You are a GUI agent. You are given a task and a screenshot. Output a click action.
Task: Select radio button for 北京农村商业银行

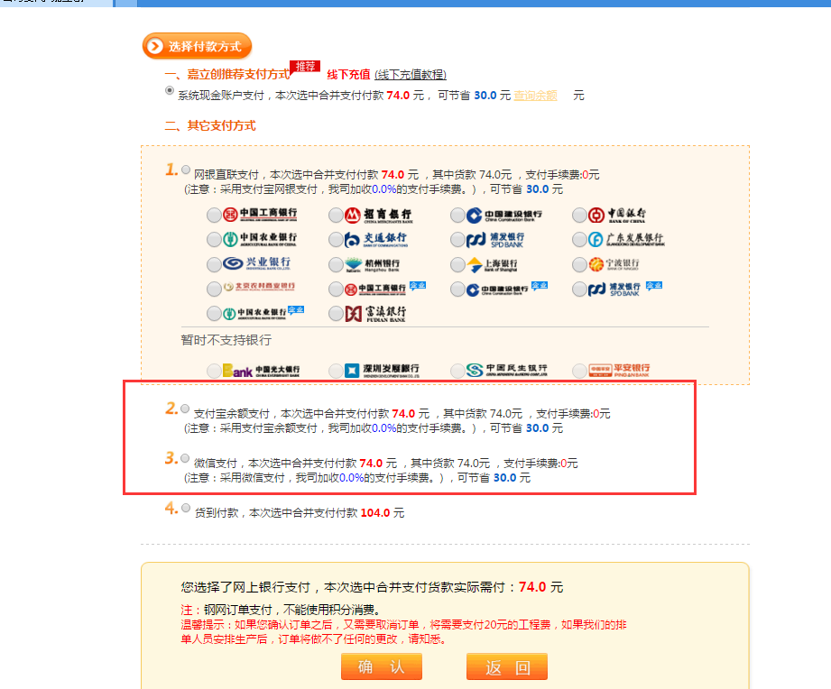coord(214,289)
